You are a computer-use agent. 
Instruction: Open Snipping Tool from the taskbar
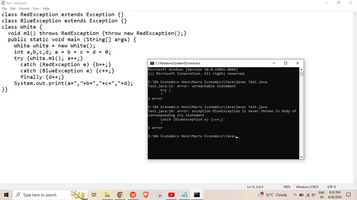[159, 195]
